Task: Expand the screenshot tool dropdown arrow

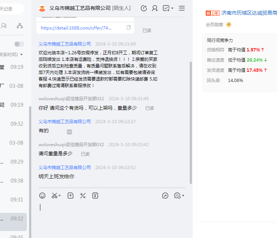Action: pyautogui.click(x=60, y=196)
